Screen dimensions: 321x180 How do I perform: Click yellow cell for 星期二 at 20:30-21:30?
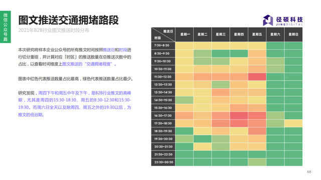coord(203,146)
